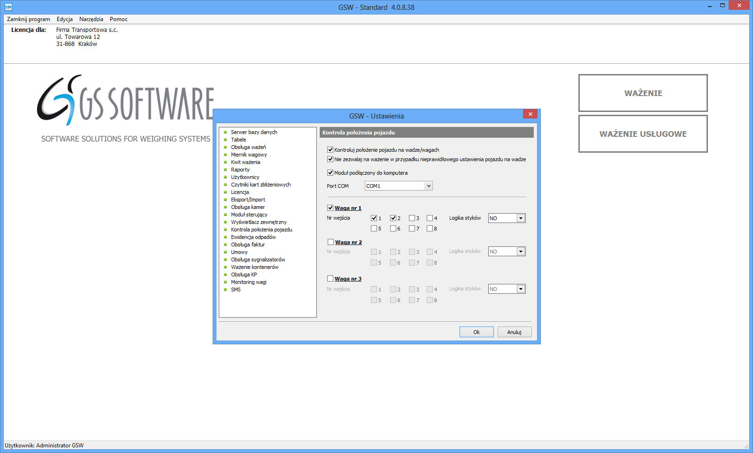Image resolution: width=753 pixels, height=453 pixels.
Task: Check input number 3 for Waga nr 1
Action: tap(412, 218)
